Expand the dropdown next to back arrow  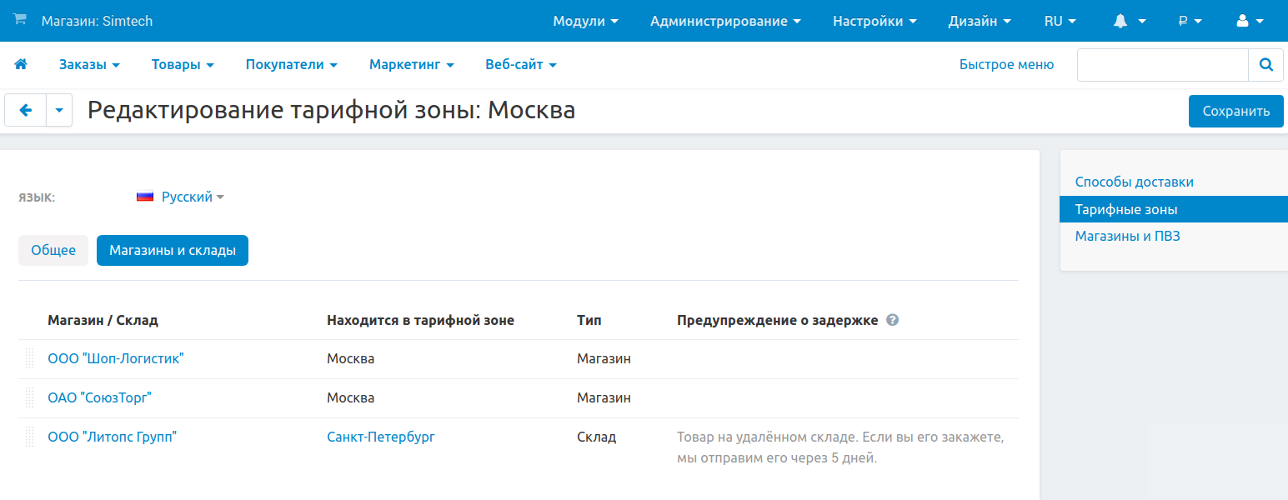[59, 110]
